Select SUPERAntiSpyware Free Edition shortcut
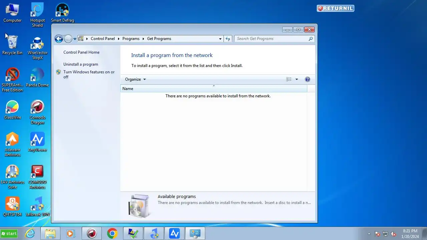Viewport: 427px width, 240px height. 12,80
